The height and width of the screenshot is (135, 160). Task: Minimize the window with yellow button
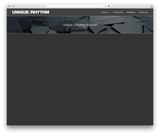point(12,6)
